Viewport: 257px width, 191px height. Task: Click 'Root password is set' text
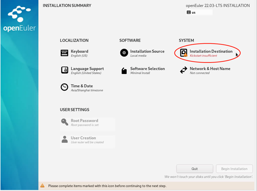[85, 125]
